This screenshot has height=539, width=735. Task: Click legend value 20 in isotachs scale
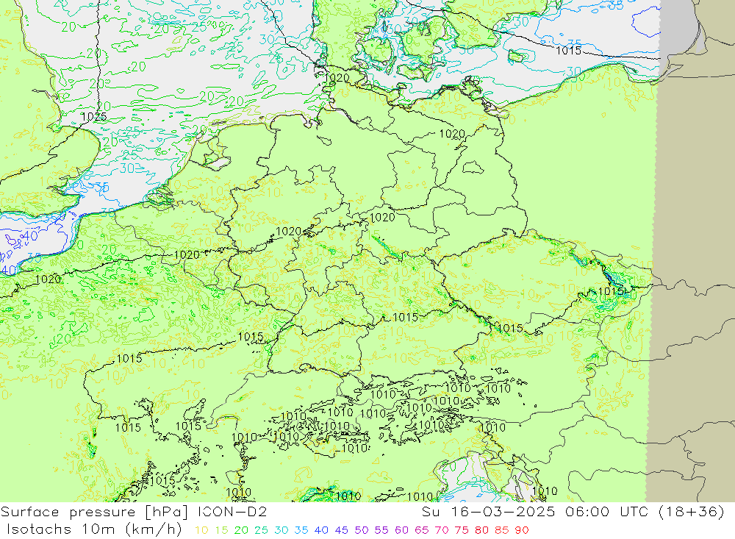(x=241, y=530)
